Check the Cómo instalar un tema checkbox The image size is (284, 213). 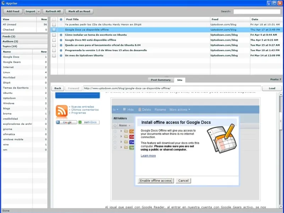(x=54, y=35)
